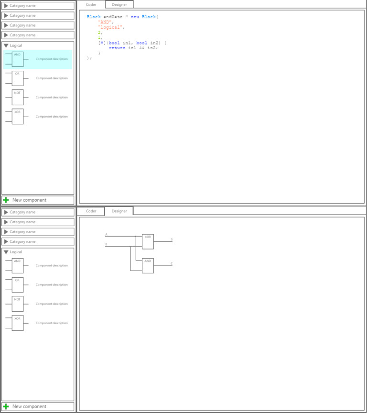
Task: Click the NOT gate's Component description in the code-view mockup
Action: click(x=52, y=98)
